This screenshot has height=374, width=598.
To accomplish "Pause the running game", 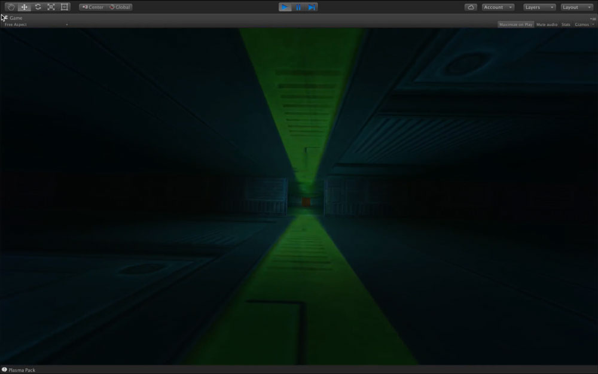I will click(298, 7).
